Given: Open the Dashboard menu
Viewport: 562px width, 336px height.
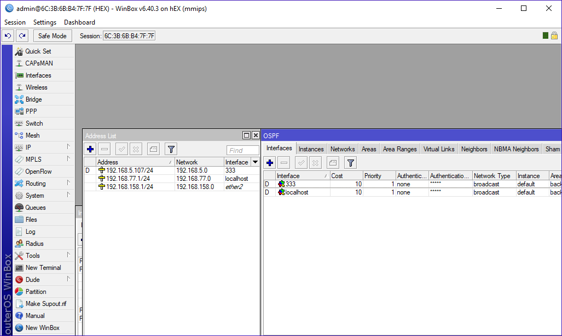Looking at the screenshot, I should pos(79,22).
